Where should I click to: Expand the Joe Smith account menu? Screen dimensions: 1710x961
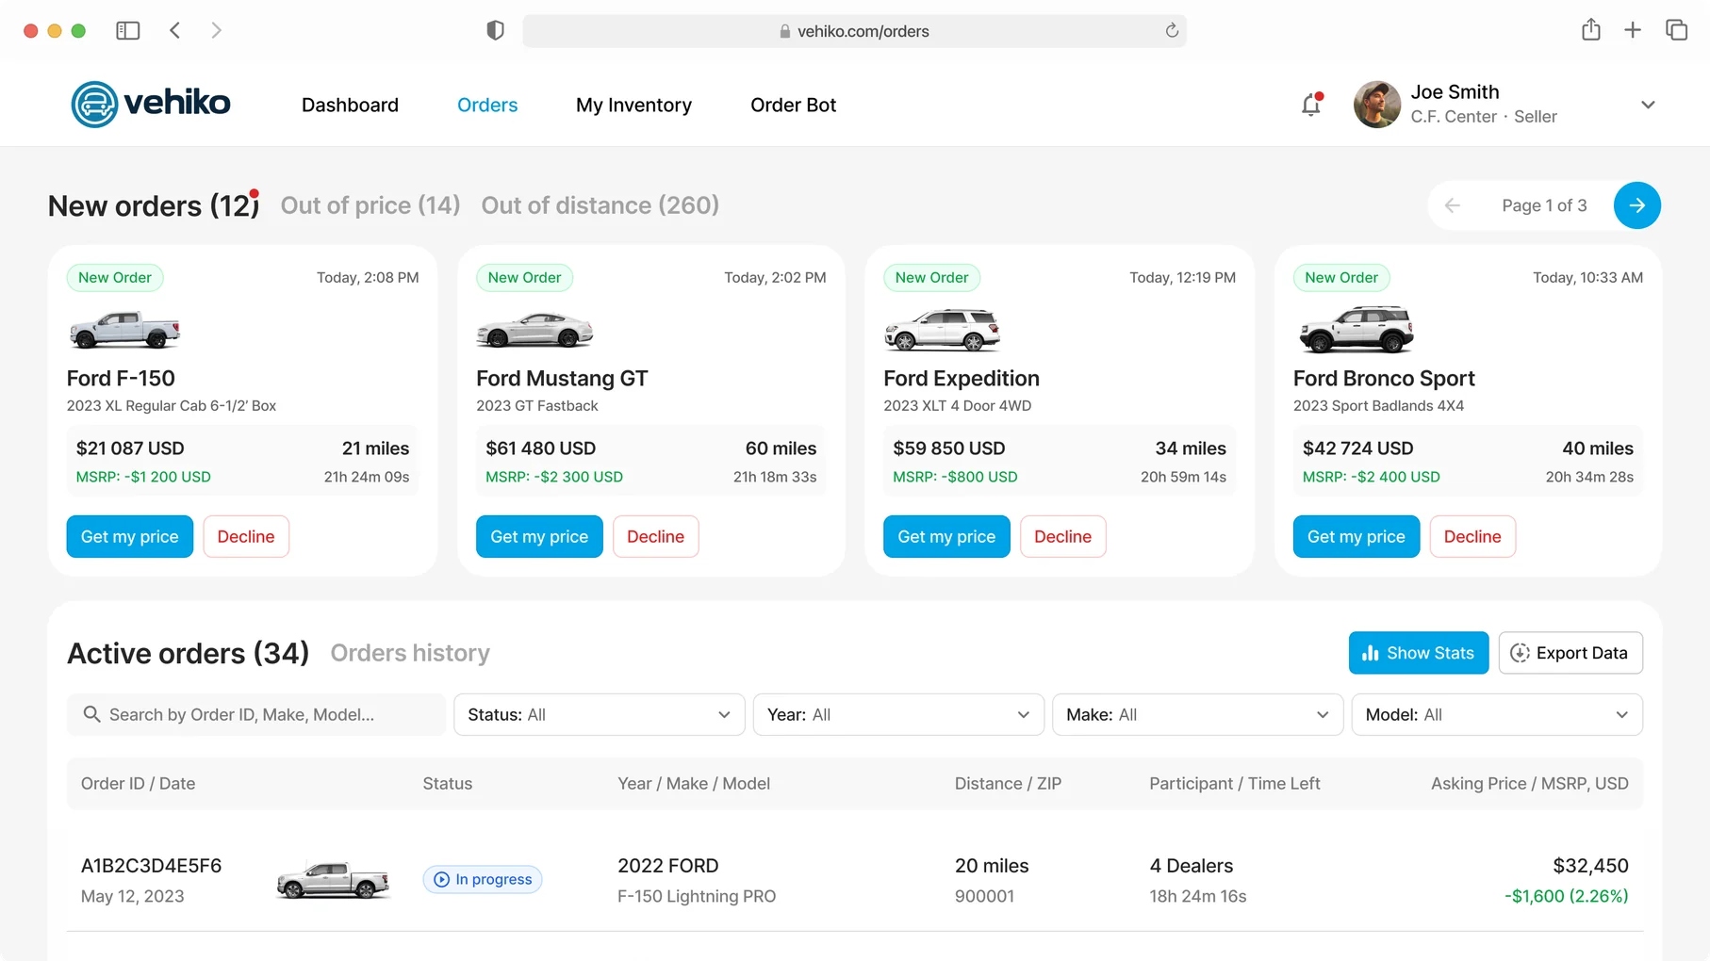pyautogui.click(x=1648, y=105)
